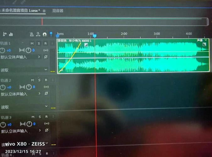Open Track 1 automation mode 读取 dropdown
212x157 pixels.
(x=24, y=70)
